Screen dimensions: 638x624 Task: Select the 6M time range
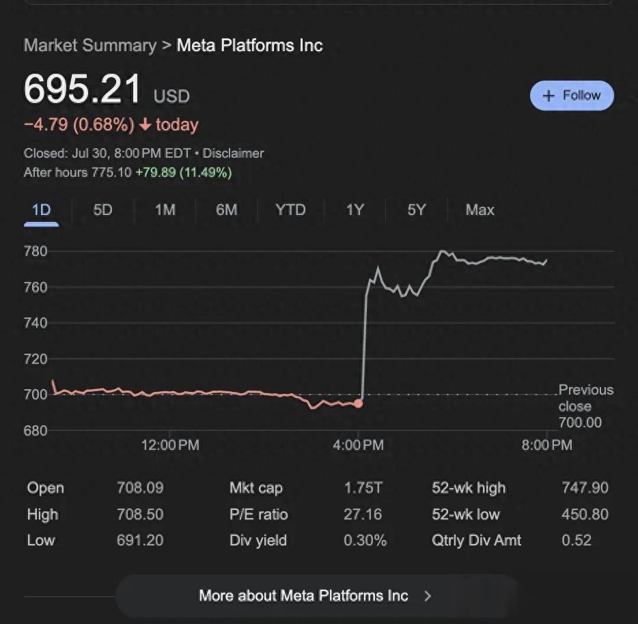coord(226,210)
